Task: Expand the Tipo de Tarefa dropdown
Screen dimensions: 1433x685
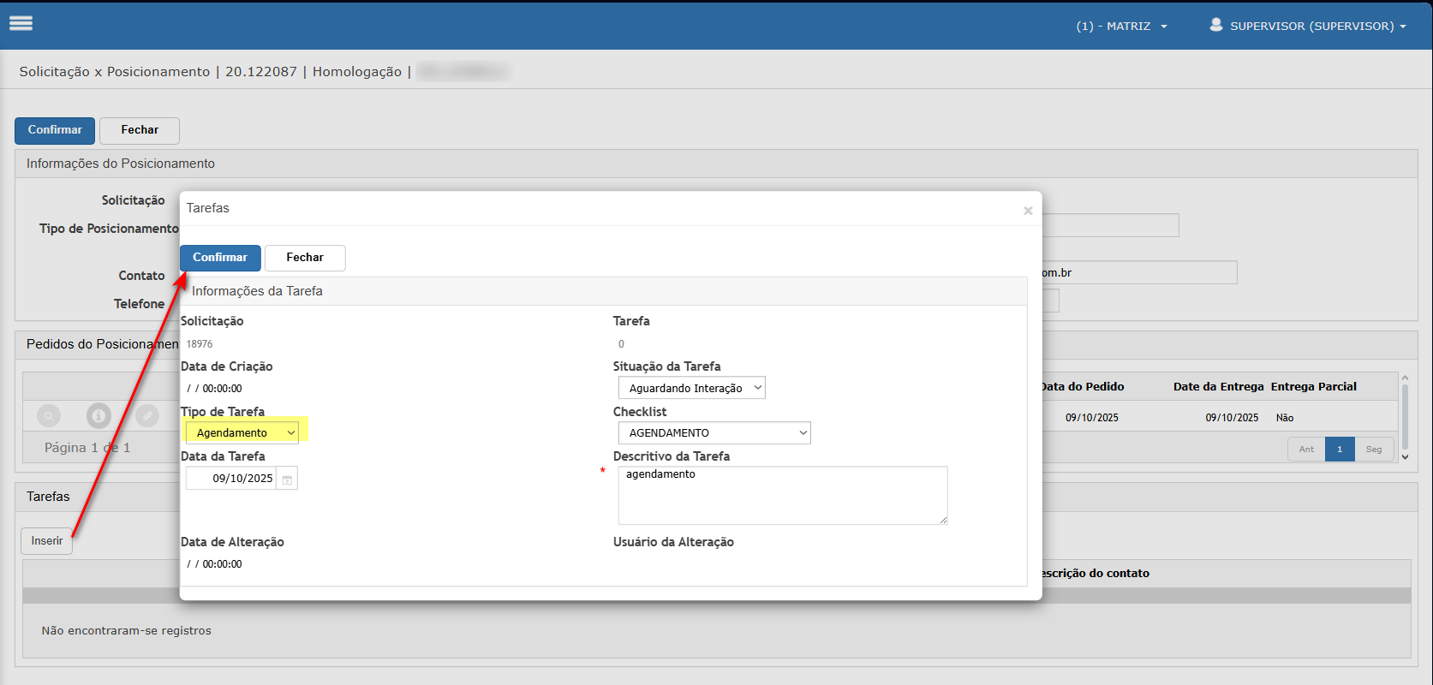Action: point(242,433)
